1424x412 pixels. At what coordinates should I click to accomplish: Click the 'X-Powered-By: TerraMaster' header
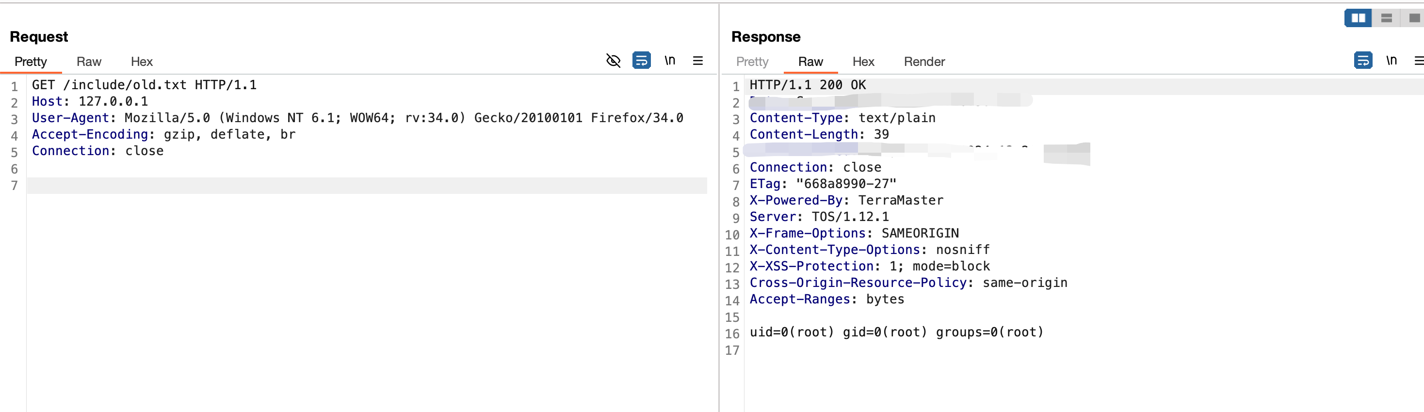tap(846, 201)
